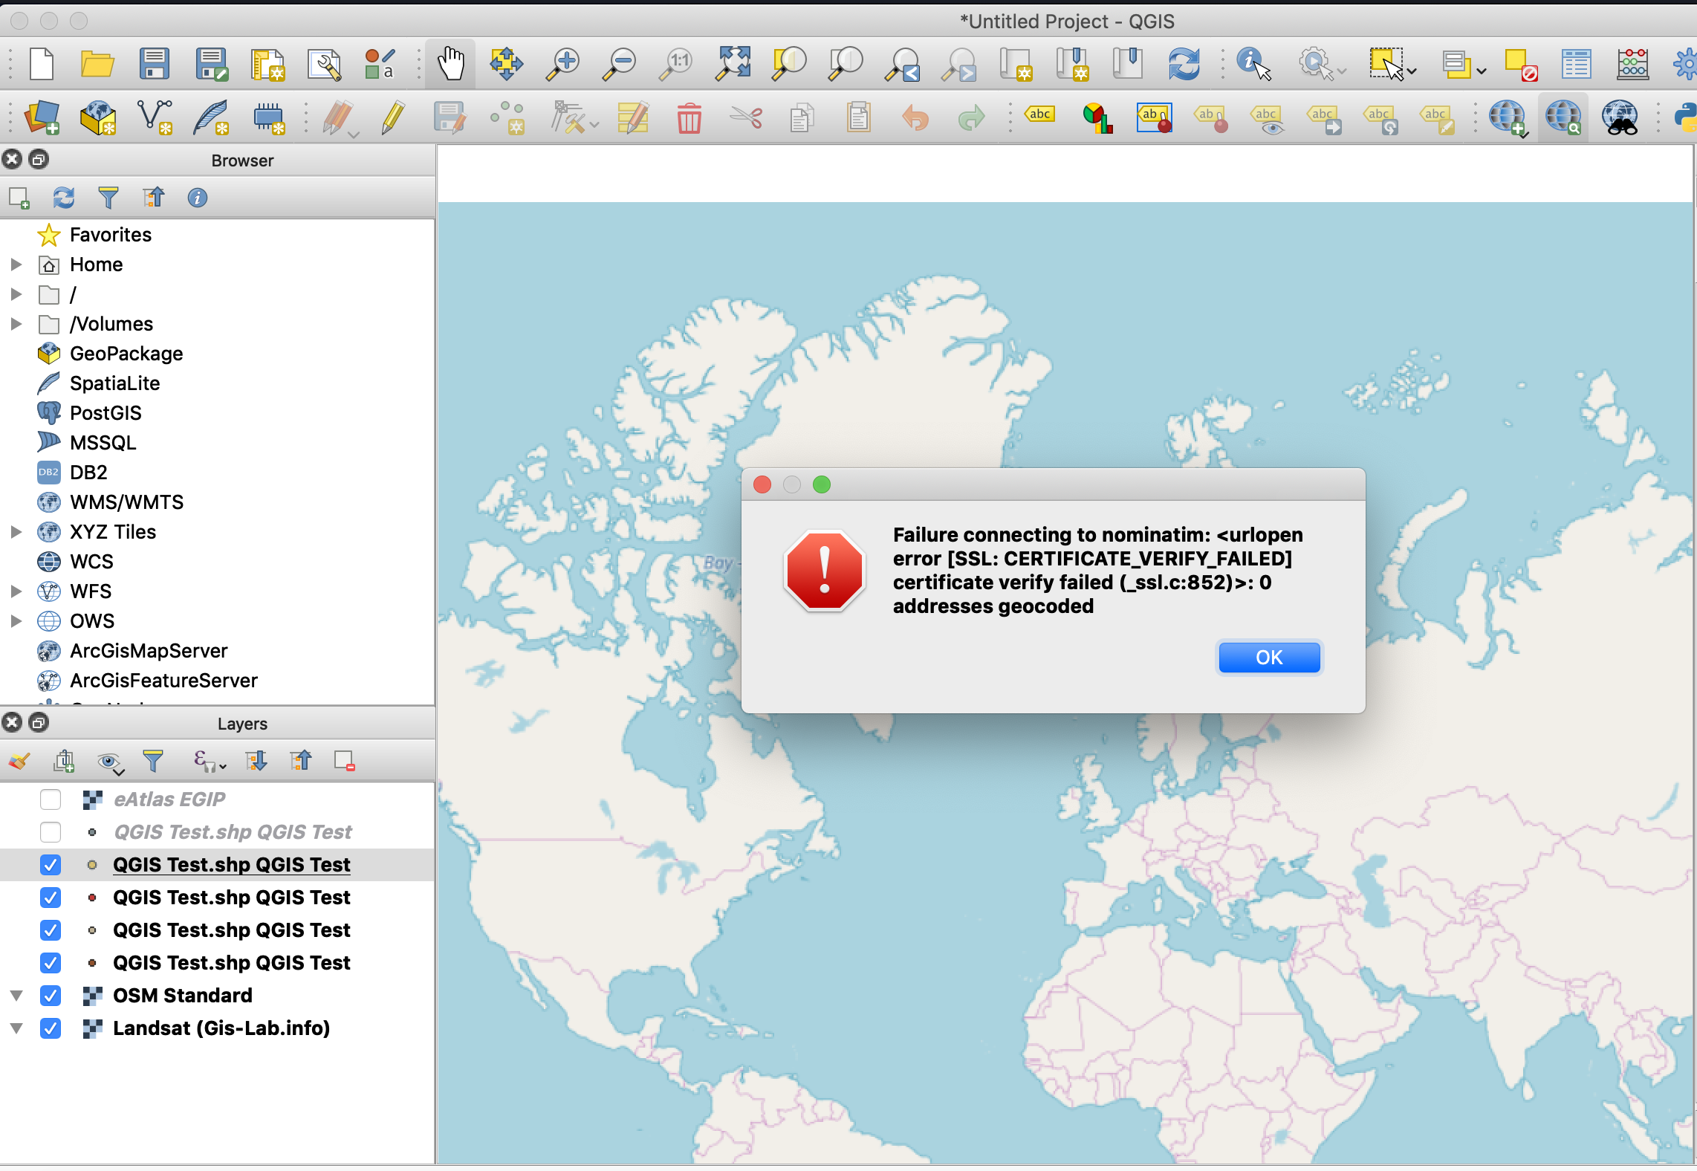Expand the OWS entry
Viewport: 1697px width, 1171px height.
pyautogui.click(x=16, y=621)
